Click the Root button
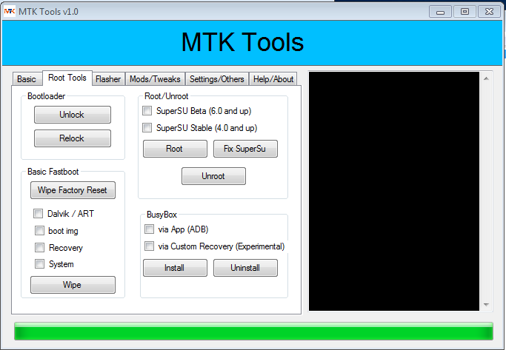Screen dimensions: 506x350 (x=175, y=149)
